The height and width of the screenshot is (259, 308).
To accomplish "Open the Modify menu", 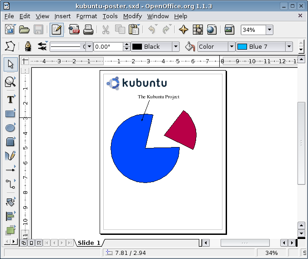I will 132,16.
